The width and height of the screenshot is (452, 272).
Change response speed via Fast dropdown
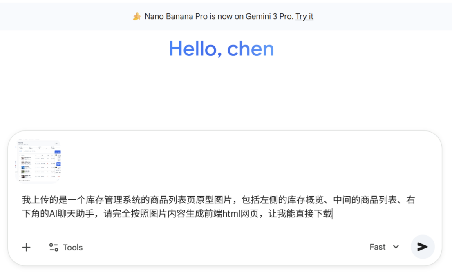pyautogui.click(x=383, y=247)
